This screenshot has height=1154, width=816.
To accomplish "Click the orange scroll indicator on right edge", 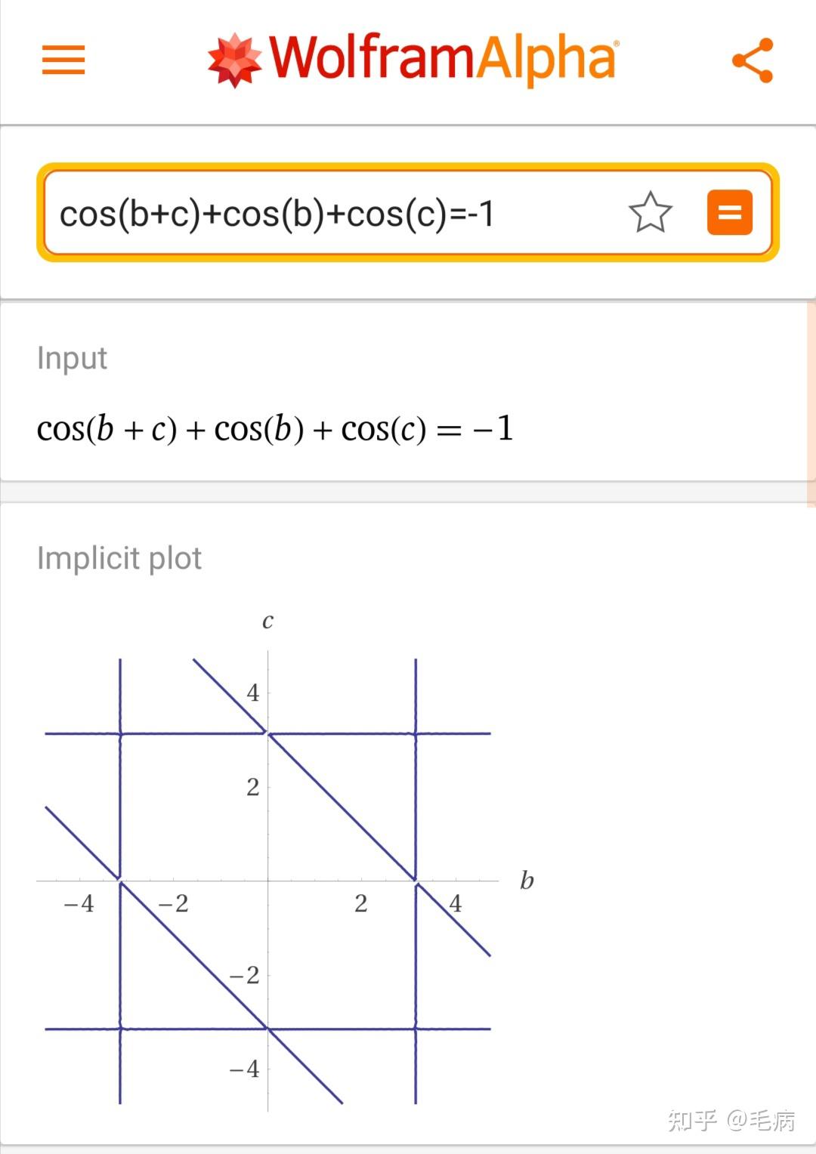I will (x=811, y=404).
